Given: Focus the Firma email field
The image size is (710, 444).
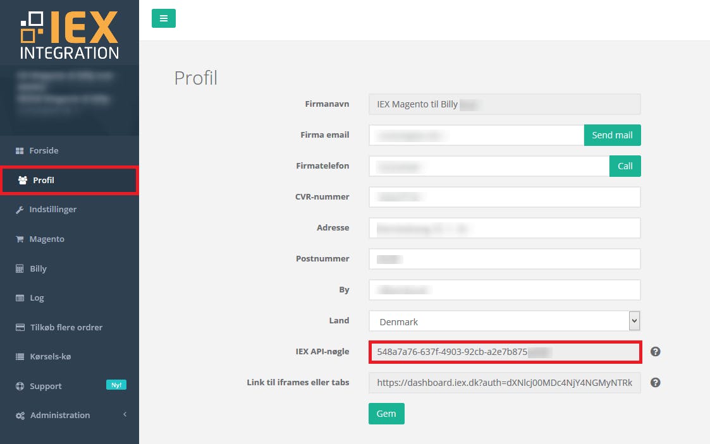Looking at the screenshot, I should pos(476,135).
